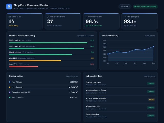Click the Quote pipeline heading
This screenshot has height=123, width=164.
16,76
